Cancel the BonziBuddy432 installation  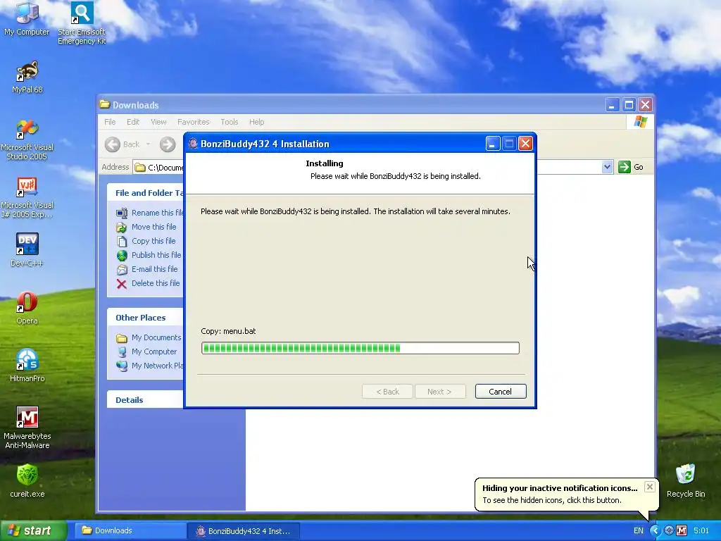pyautogui.click(x=501, y=392)
